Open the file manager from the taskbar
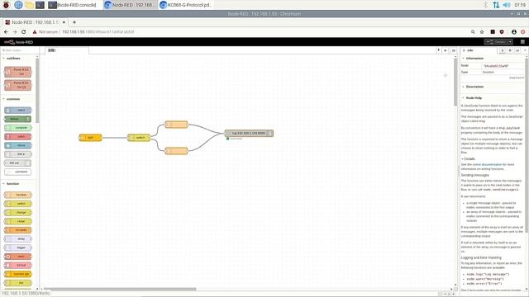 click(x=30, y=5)
